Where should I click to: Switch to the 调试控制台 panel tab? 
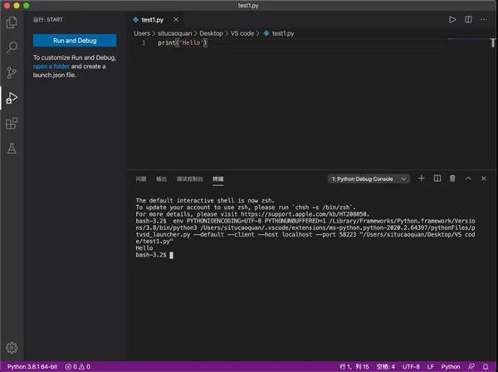tap(190, 179)
